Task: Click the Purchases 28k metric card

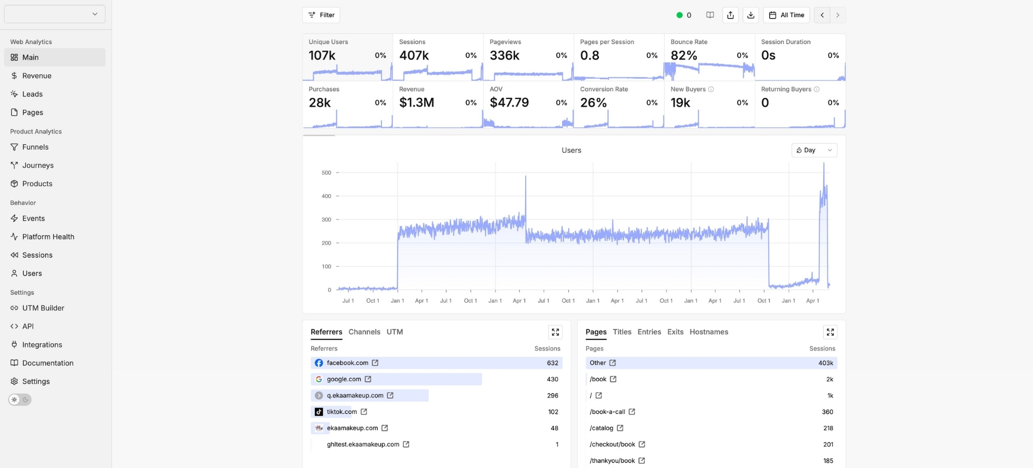Action: (348, 105)
